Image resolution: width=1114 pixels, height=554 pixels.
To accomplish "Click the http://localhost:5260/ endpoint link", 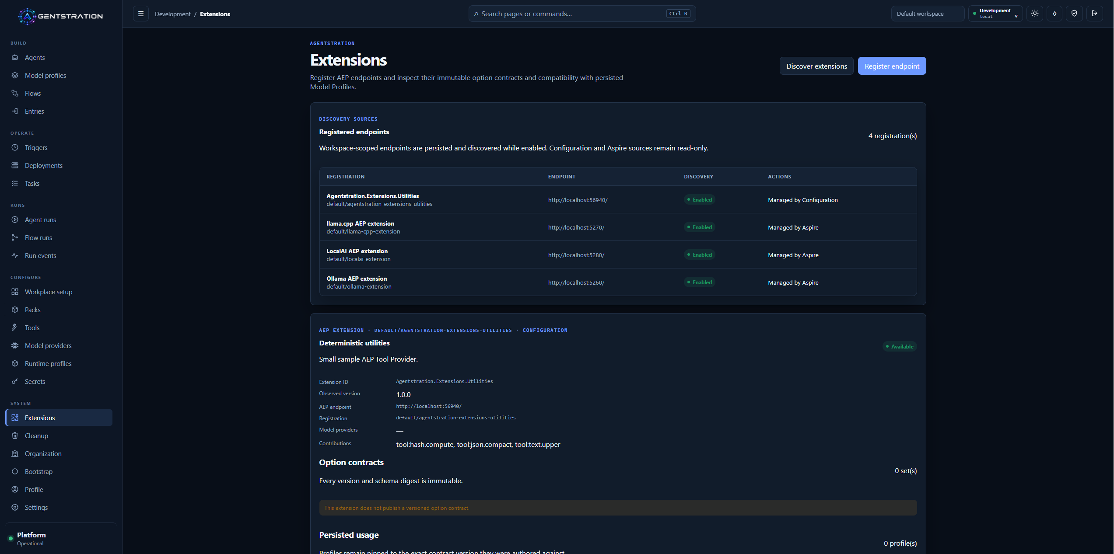I will coord(576,282).
